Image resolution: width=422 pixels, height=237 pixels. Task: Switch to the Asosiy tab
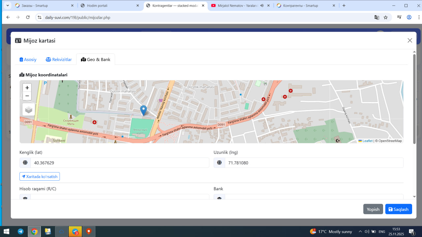pos(28,60)
